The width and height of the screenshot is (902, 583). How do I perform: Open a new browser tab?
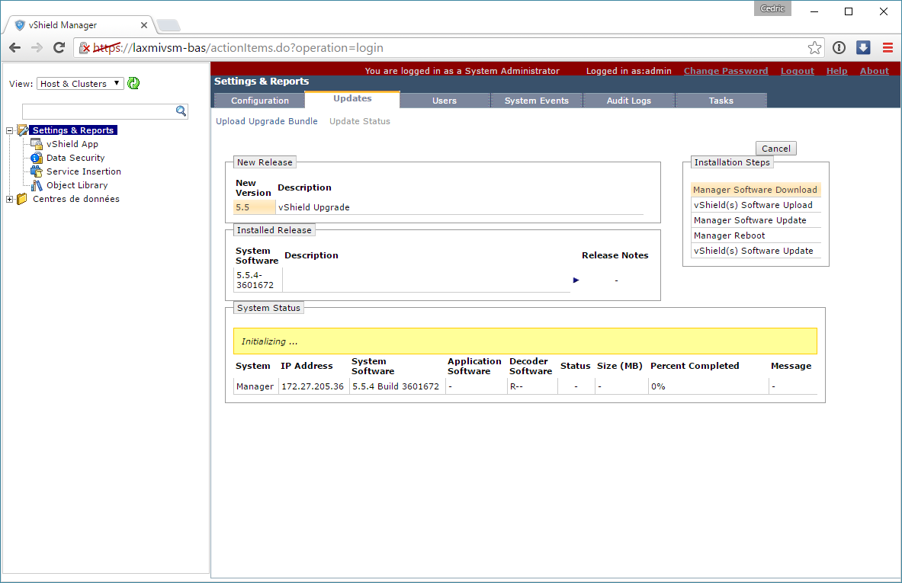coord(168,25)
